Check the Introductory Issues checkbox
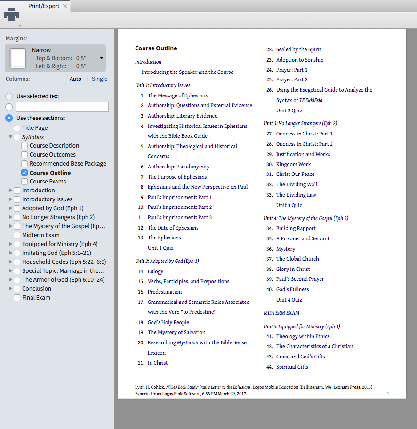This screenshot has height=429, width=417. tap(17, 199)
